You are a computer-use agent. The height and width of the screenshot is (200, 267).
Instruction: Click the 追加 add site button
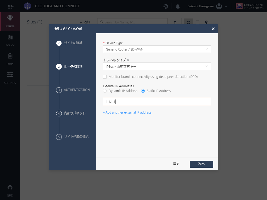(85, 22)
